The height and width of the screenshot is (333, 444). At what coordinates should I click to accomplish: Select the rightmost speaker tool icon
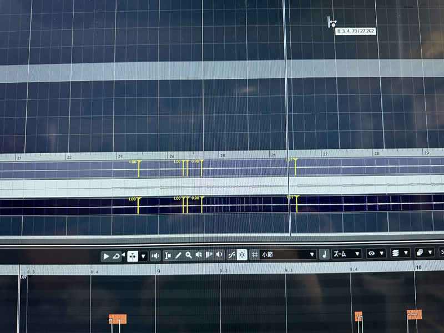(x=219, y=255)
